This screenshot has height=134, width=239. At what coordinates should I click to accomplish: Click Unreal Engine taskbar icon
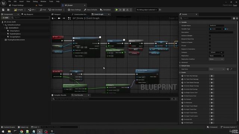[x=40, y=131]
